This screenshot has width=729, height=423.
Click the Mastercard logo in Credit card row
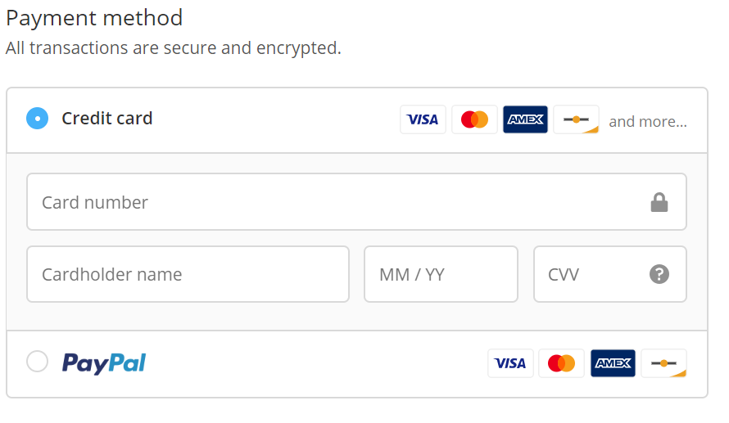[x=474, y=119]
